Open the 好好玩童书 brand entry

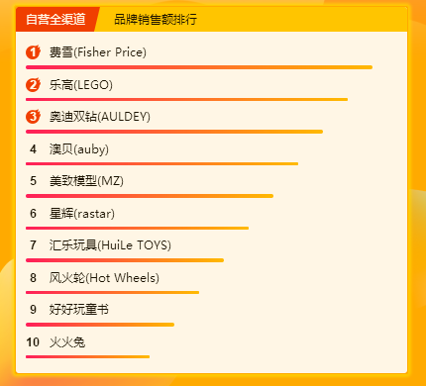79,310
